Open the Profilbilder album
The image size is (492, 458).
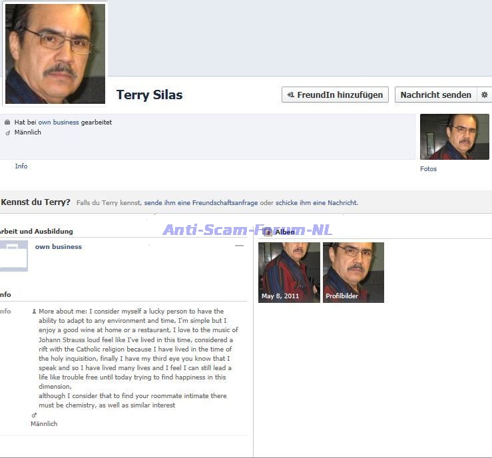coord(353,272)
